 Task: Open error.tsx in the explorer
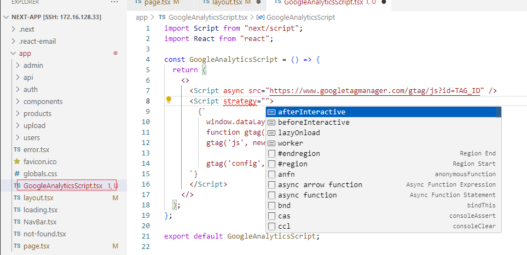36,149
